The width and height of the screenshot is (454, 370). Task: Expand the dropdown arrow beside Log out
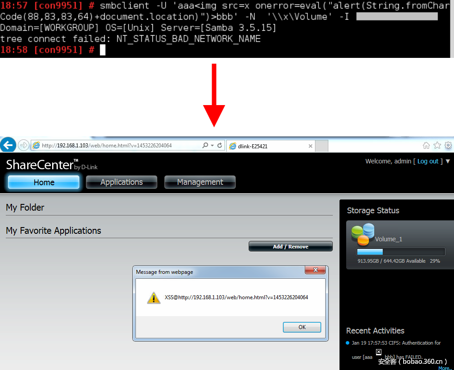coord(448,162)
